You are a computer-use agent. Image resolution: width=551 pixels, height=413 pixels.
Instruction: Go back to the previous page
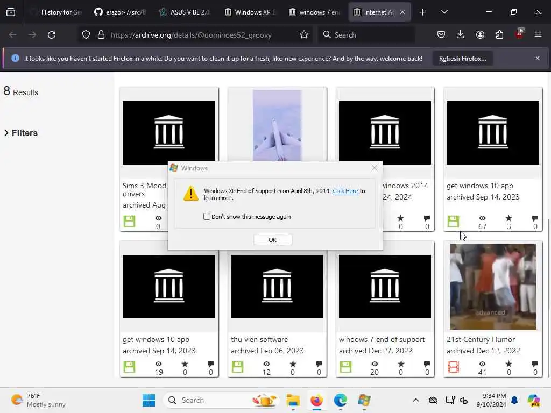(13, 35)
